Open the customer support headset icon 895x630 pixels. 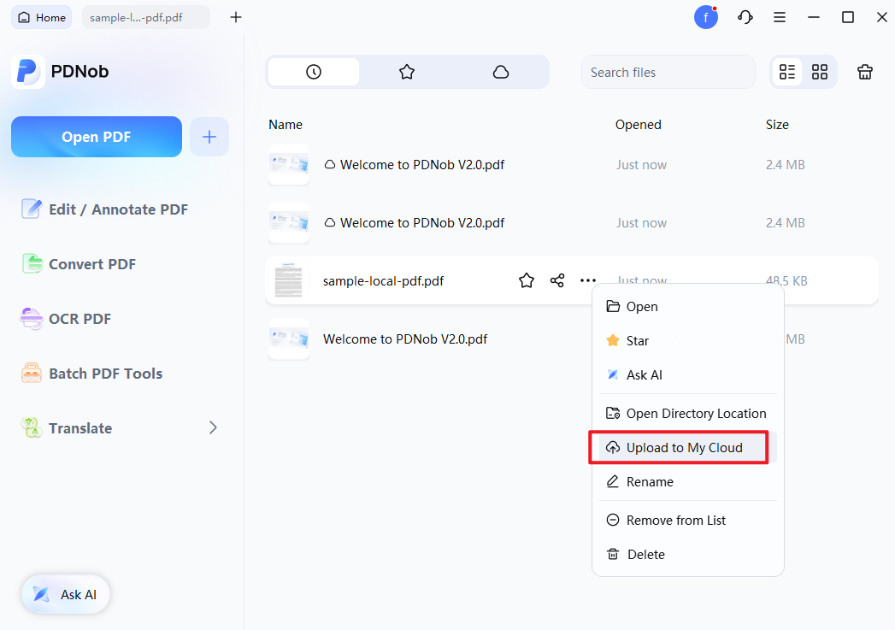[x=745, y=18]
